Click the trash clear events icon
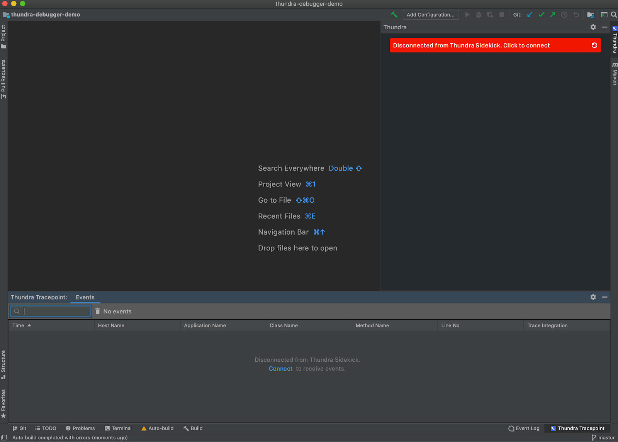 pyautogui.click(x=98, y=311)
